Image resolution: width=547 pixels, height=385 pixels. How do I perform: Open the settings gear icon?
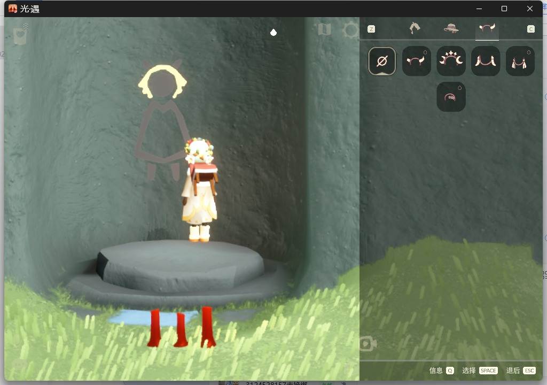pos(350,30)
